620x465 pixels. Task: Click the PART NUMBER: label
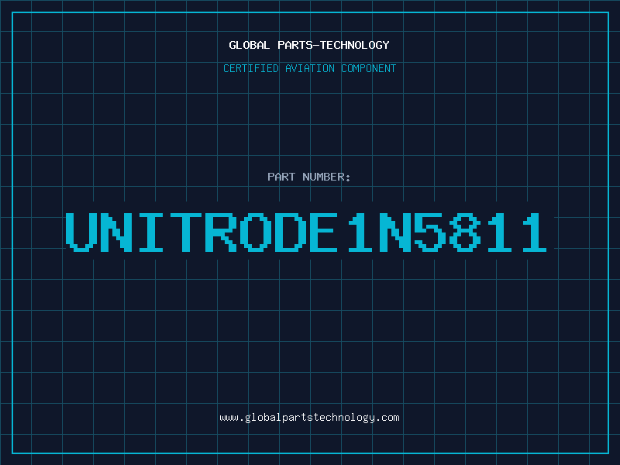(309, 177)
